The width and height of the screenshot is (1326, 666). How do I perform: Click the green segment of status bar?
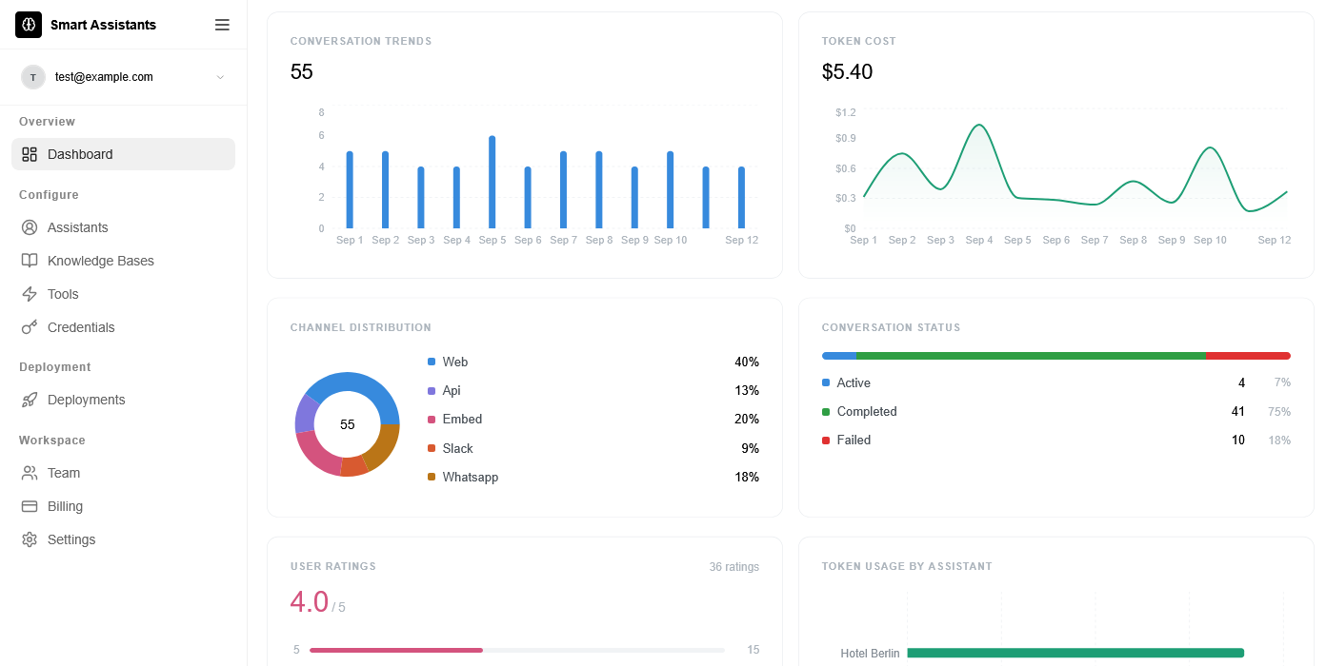(x=1031, y=356)
